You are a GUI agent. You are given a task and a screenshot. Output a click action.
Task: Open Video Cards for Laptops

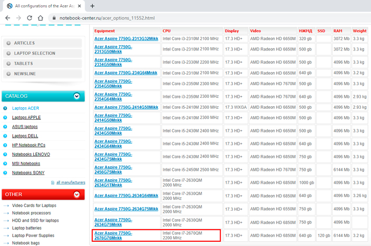click(34, 206)
